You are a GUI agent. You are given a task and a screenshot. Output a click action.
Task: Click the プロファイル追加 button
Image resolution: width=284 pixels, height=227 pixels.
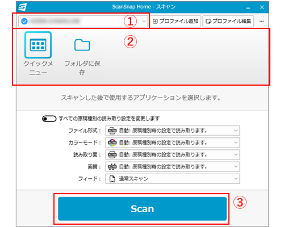(176, 21)
